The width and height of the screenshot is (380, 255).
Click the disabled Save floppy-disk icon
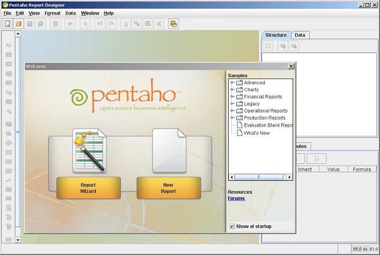coord(30,24)
